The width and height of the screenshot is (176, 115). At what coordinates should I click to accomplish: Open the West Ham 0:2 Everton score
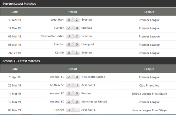point(73,20)
